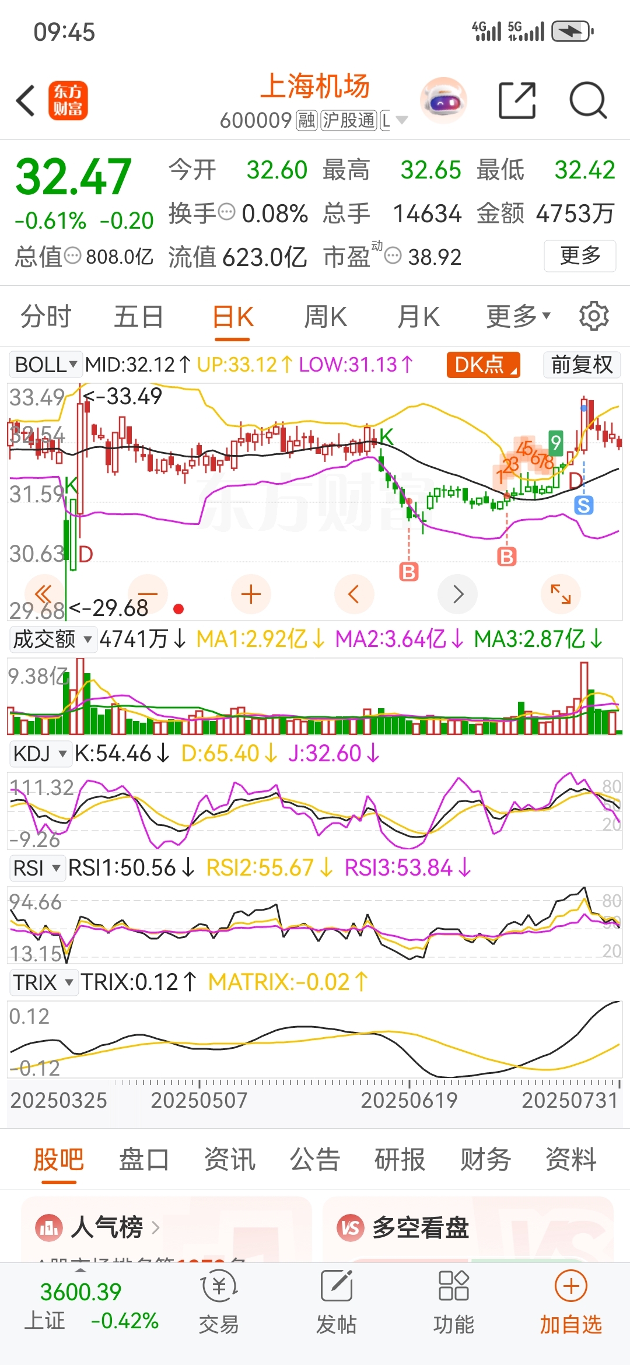
Task: Expand the 更多 period dropdown
Action: click(x=519, y=316)
